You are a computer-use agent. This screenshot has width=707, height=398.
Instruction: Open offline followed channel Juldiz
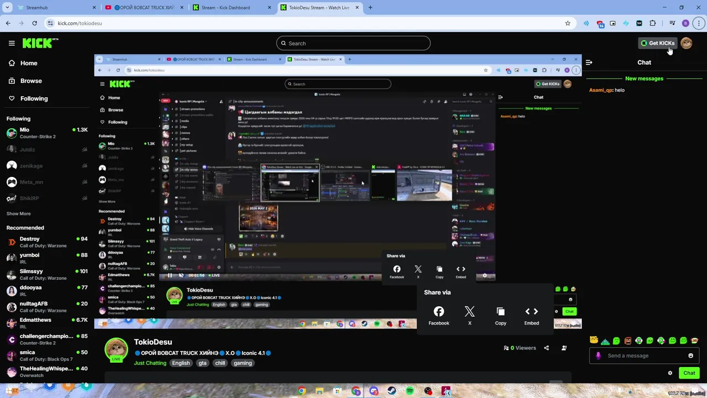[47, 149]
